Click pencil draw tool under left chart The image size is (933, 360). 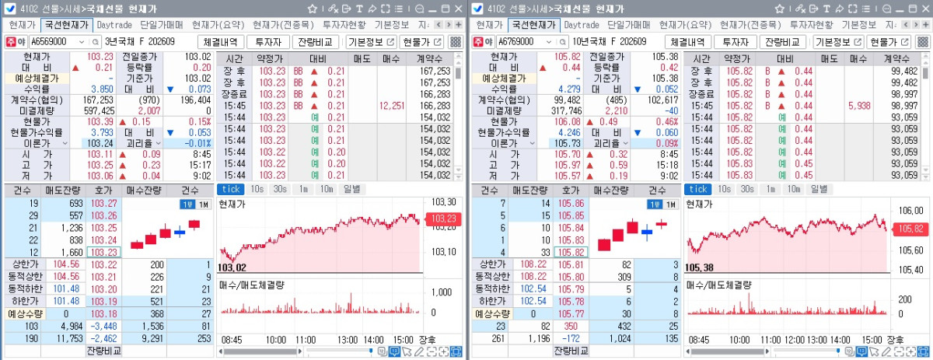pos(418,351)
